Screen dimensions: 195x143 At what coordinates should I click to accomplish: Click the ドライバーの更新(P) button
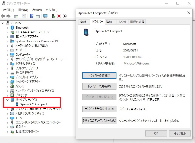[99, 86]
